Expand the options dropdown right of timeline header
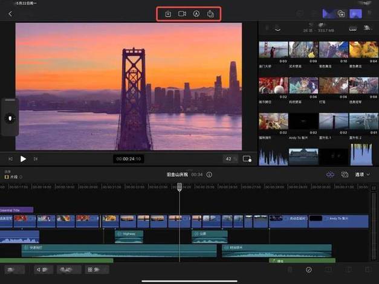The width and height of the screenshot is (379, 284). (362, 174)
